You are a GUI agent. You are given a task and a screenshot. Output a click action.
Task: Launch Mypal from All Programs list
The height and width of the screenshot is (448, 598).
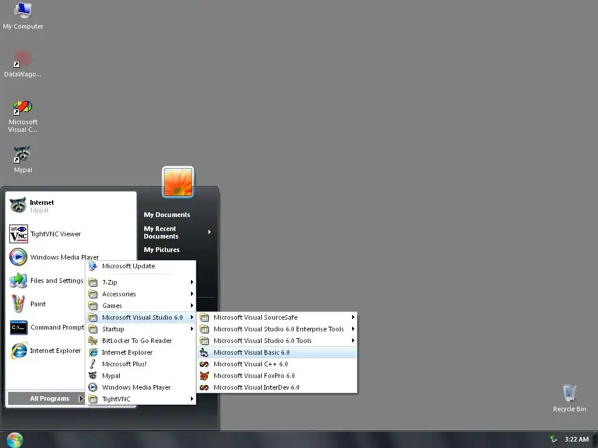(140, 376)
